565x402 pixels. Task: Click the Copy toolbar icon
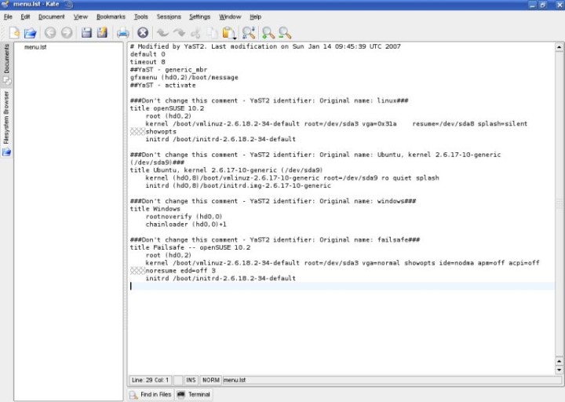[212, 33]
